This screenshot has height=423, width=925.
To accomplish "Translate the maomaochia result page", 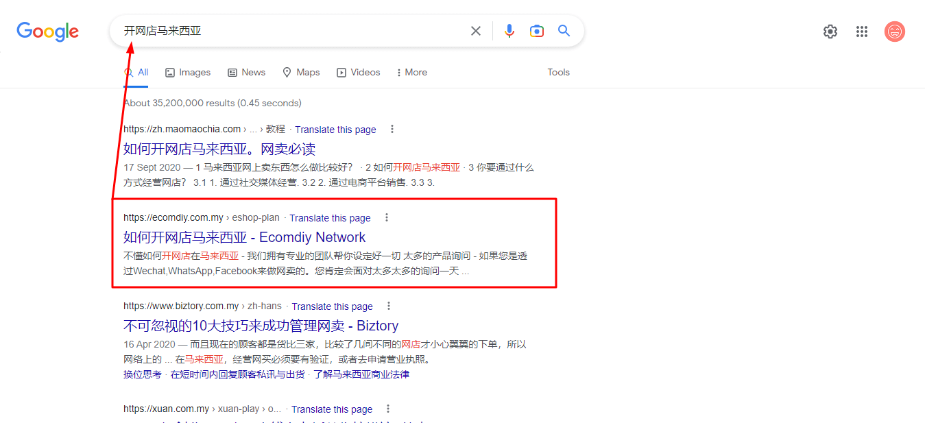I will point(335,130).
